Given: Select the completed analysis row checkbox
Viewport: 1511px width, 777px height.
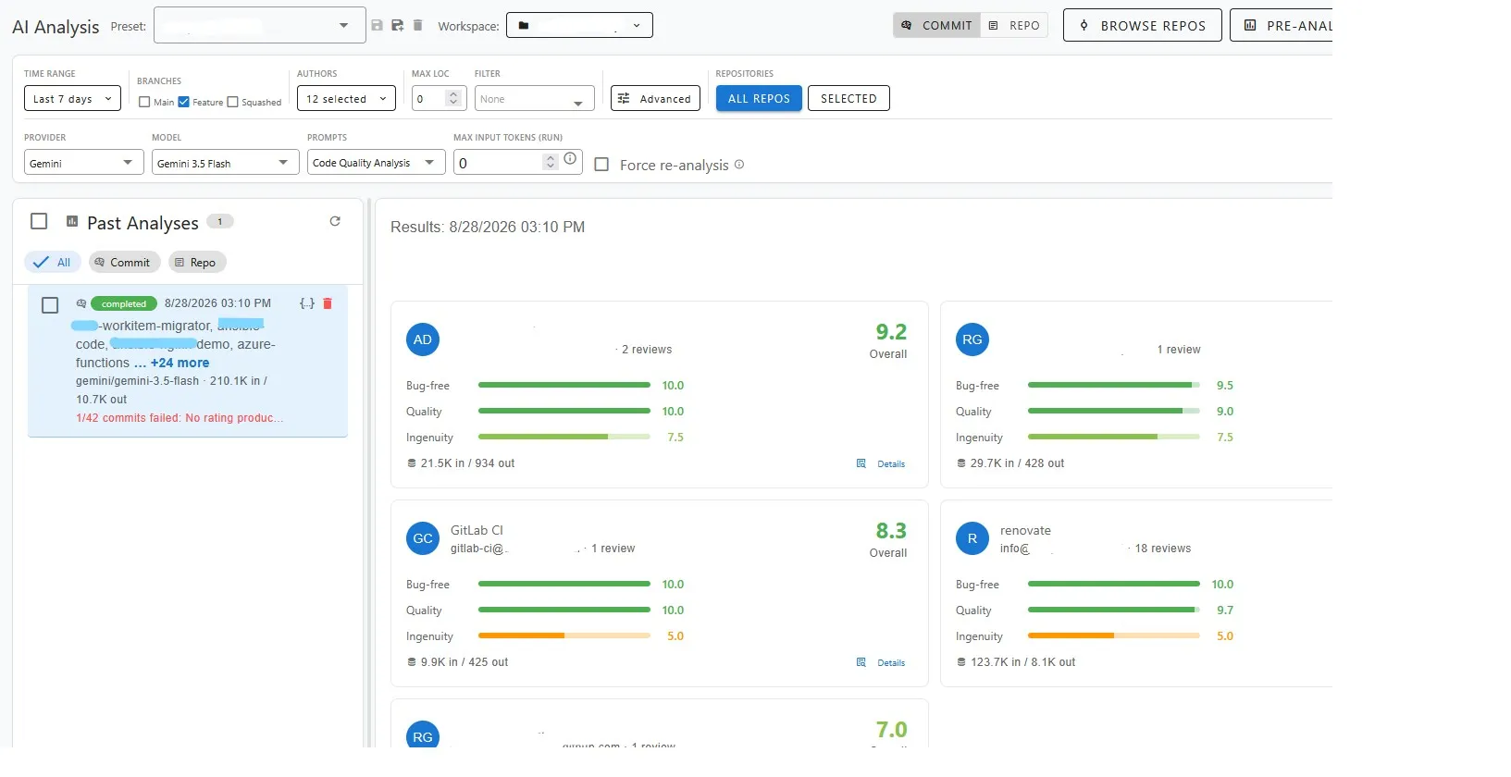Looking at the screenshot, I should pyautogui.click(x=50, y=305).
